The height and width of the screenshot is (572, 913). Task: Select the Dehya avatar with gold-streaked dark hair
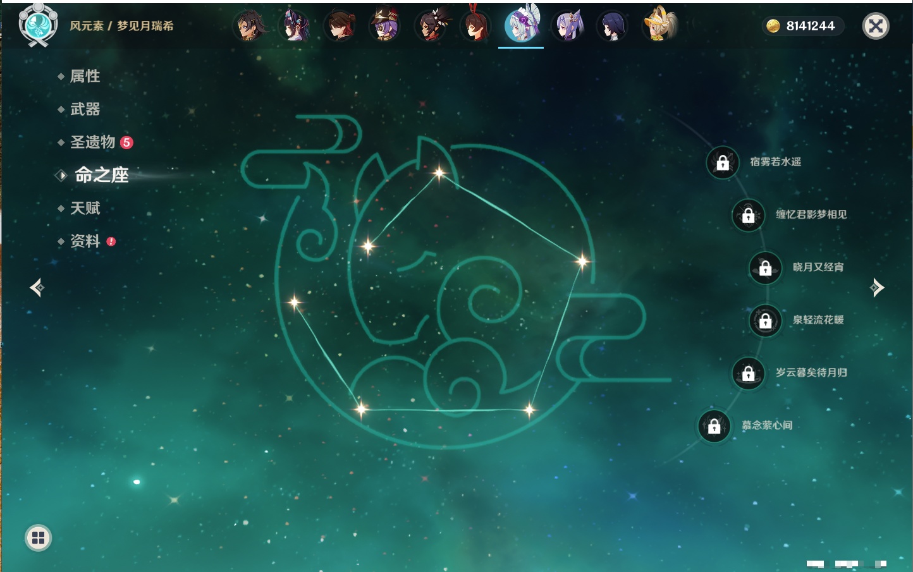click(249, 26)
